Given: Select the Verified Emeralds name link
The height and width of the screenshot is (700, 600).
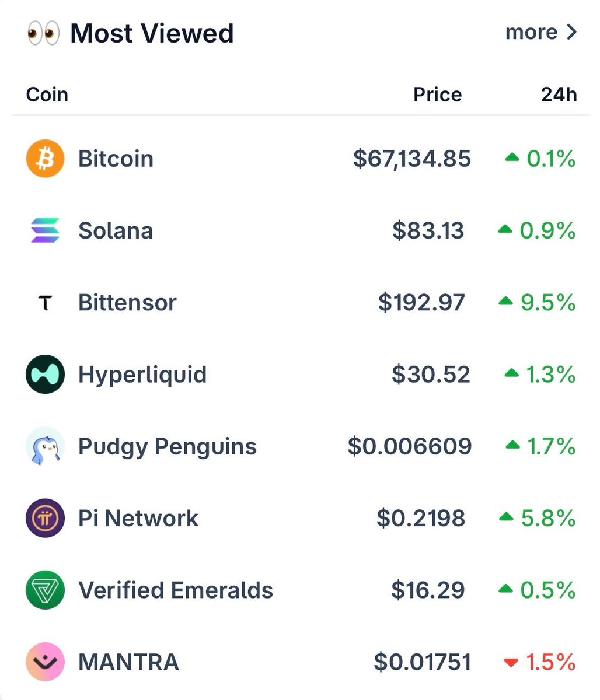Looking at the screenshot, I should point(176,590).
